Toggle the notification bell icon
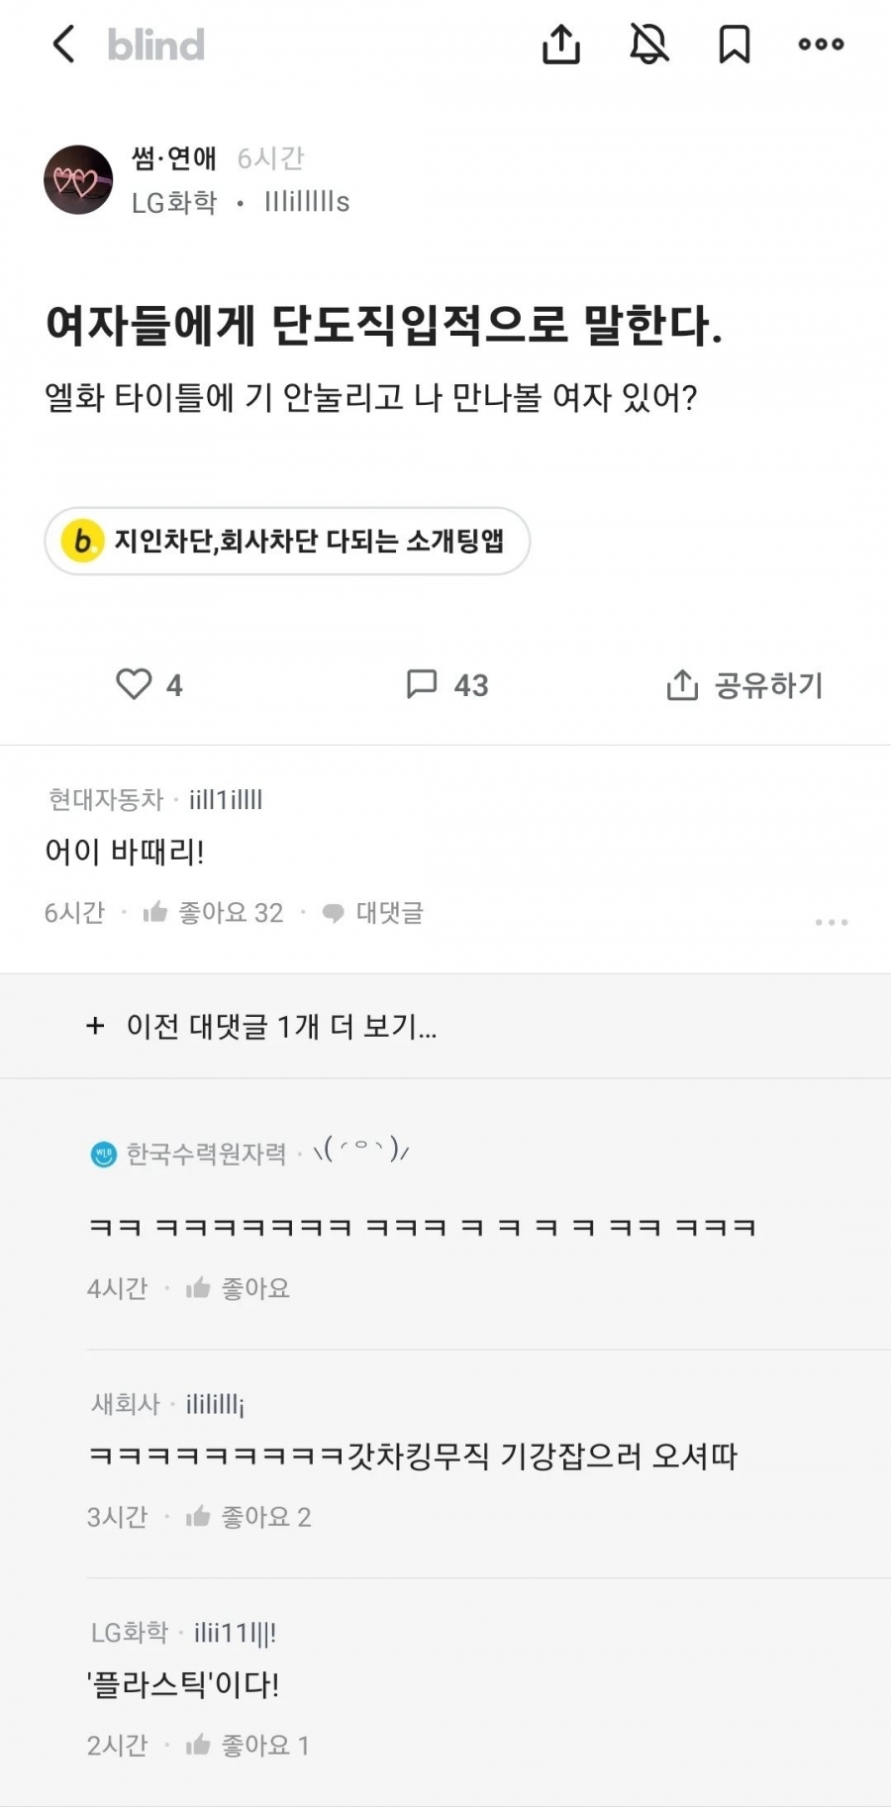This screenshot has height=1811, width=891. point(648,45)
